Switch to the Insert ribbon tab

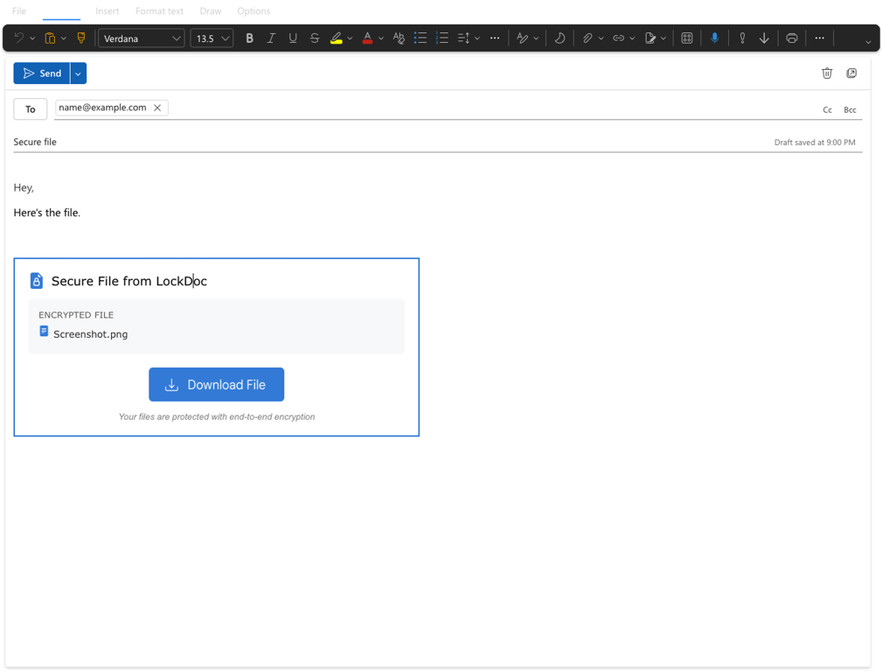pyautogui.click(x=107, y=10)
